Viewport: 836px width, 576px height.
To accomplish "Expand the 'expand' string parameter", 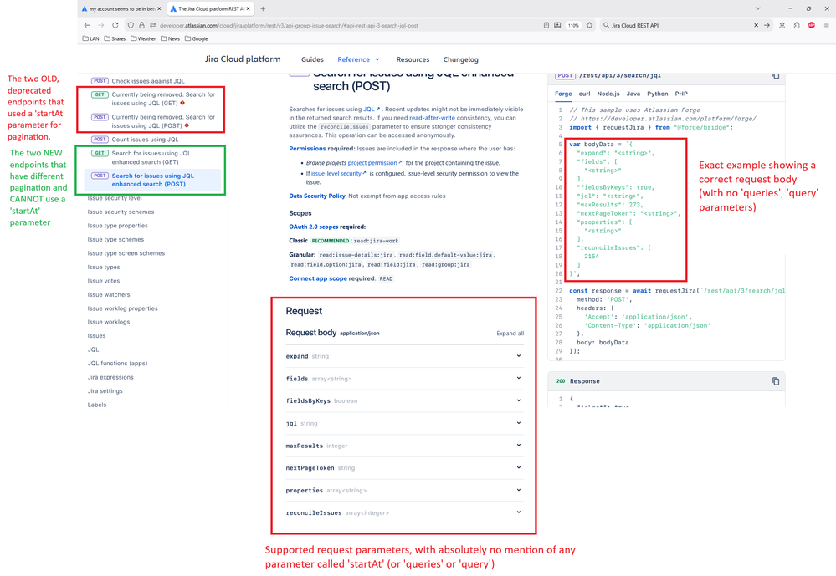I will 405,356.
